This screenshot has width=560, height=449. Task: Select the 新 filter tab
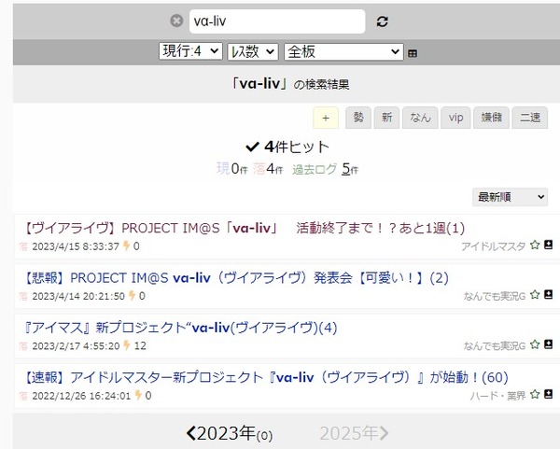[x=386, y=118]
